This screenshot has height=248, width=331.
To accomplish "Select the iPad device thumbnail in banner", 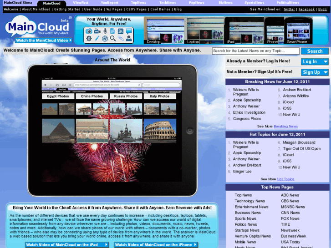I will [x=244, y=30].
